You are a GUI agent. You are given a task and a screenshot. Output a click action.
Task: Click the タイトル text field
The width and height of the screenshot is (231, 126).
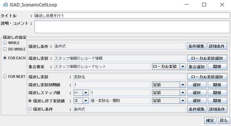[132, 16]
